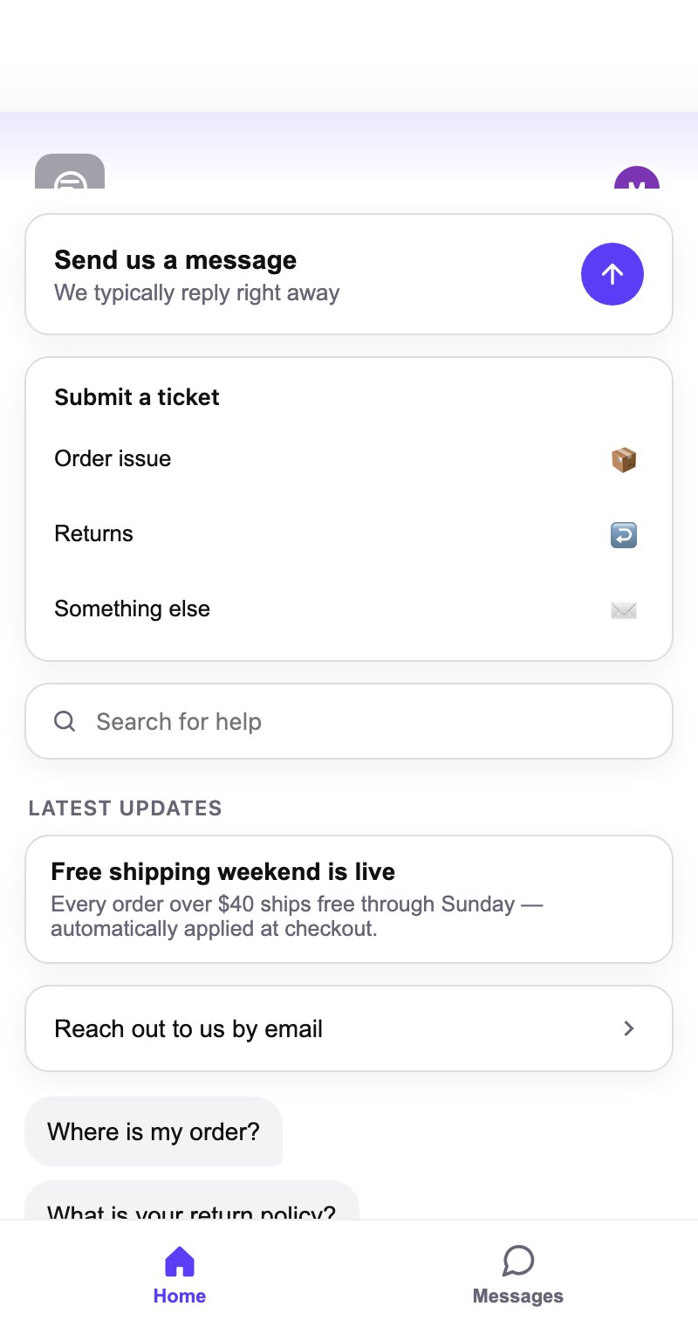Open Reach out to us by email
This screenshot has height=1327, width=698.
click(x=349, y=1028)
